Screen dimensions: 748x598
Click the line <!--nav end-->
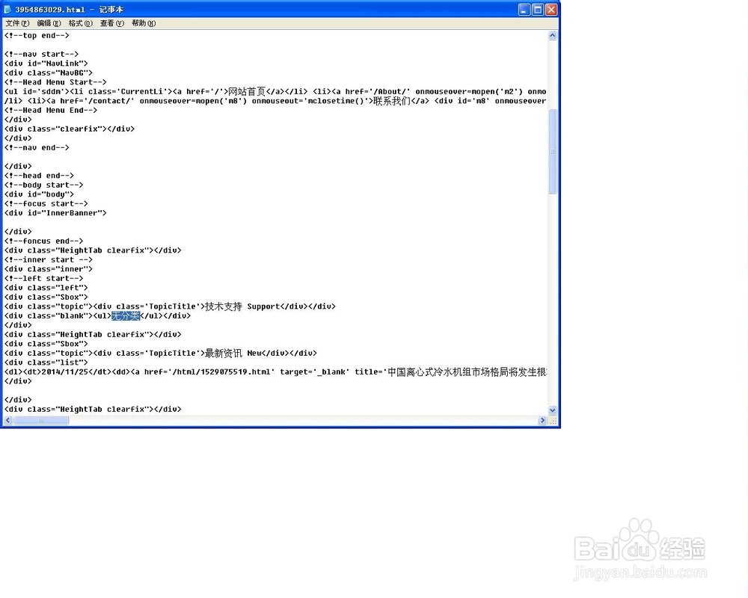[37, 148]
